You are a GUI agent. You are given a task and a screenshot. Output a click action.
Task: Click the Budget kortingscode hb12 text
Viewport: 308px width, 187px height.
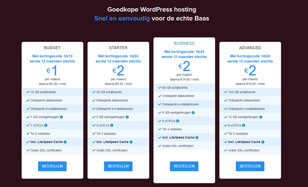pyautogui.click(x=52, y=56)
